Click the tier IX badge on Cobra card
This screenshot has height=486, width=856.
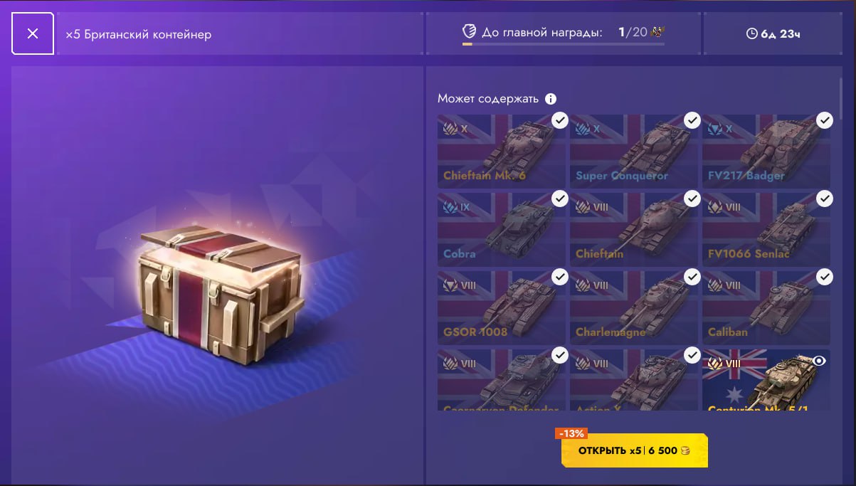(457, 207)
